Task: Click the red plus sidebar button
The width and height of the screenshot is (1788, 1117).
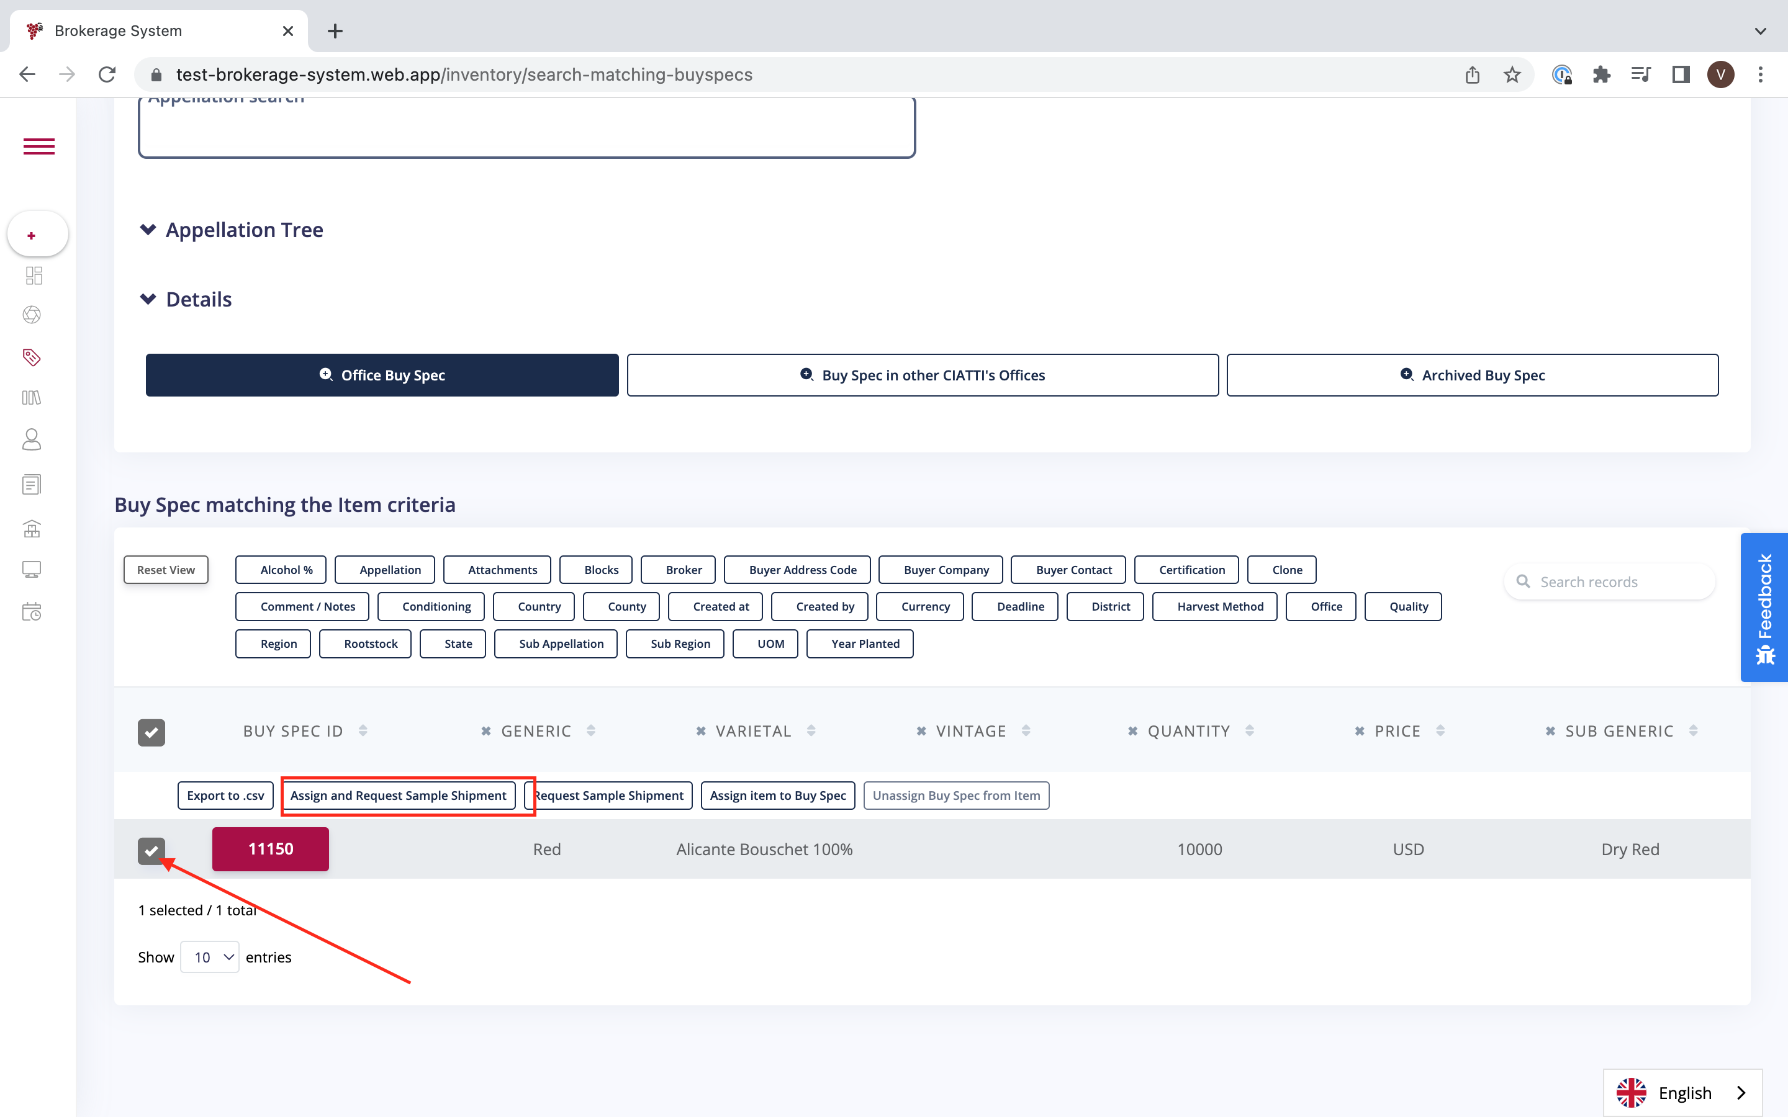Action: pos(32,236)
